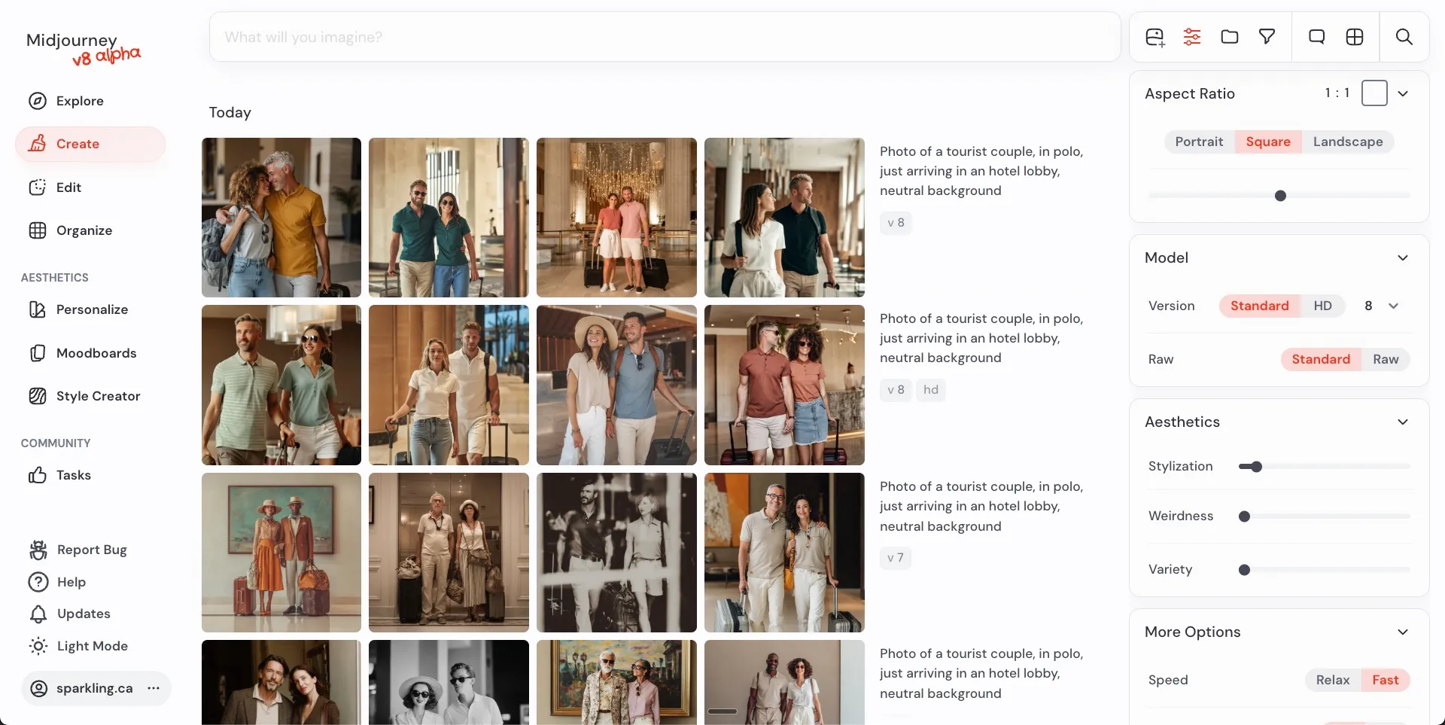This screenshot has width=1445, height=725.
Task: Open the black and white image in v 7 row
Action: point(616,553)
